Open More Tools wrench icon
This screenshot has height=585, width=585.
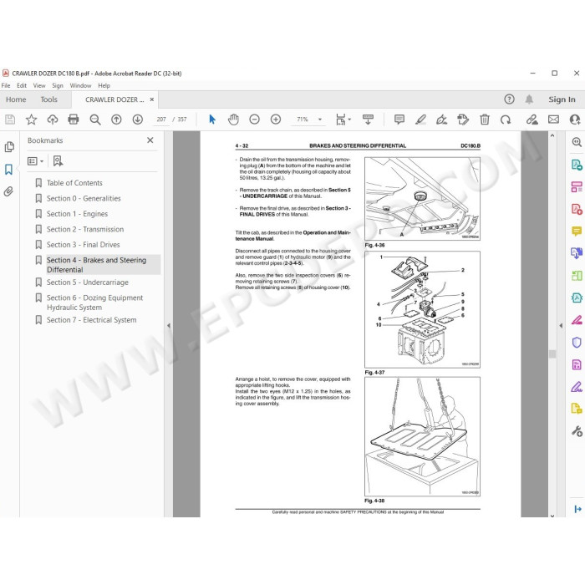(577, 431)
